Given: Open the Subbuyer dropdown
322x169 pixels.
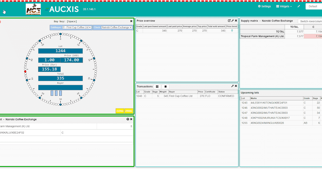Looking at the screenshot, I should pos(77,27).
